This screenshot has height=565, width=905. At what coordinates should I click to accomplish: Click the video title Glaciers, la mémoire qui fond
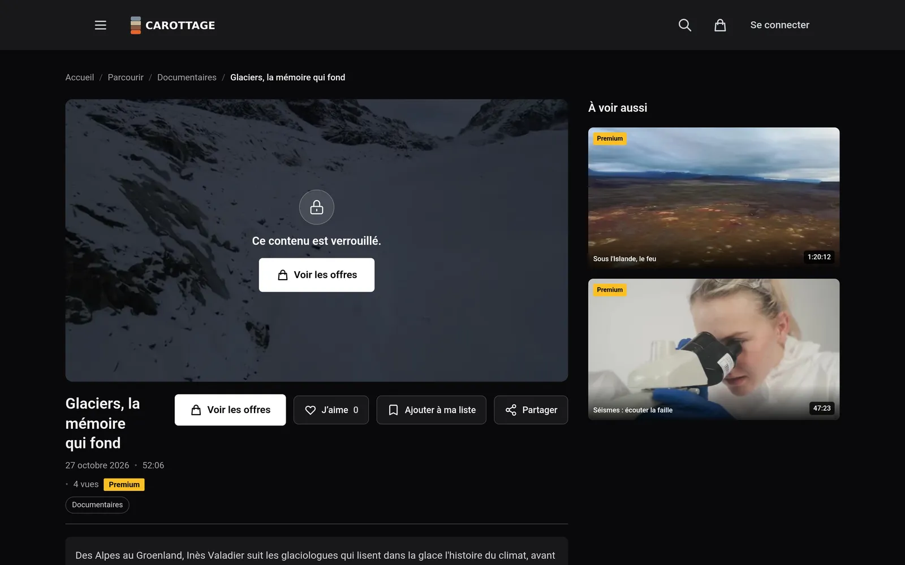click(102, 423)
